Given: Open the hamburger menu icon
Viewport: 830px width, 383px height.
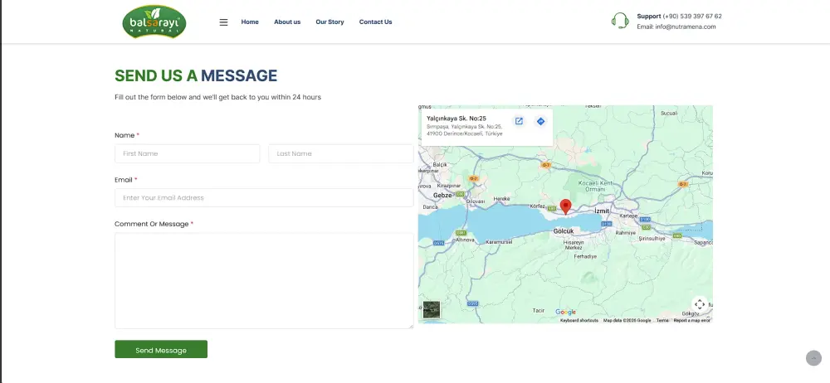Looking at the screenshot, I should pyautogui.click(x=223, y=22).
